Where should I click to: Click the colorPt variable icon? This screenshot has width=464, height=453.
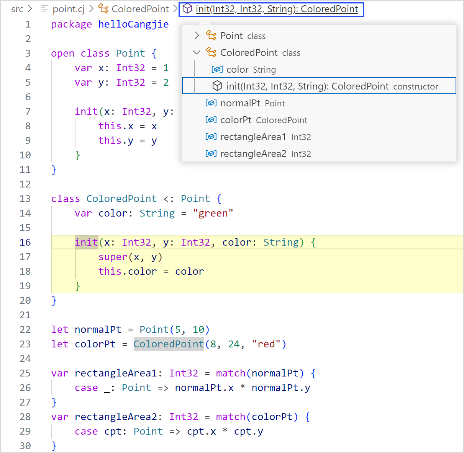[211, 120]
